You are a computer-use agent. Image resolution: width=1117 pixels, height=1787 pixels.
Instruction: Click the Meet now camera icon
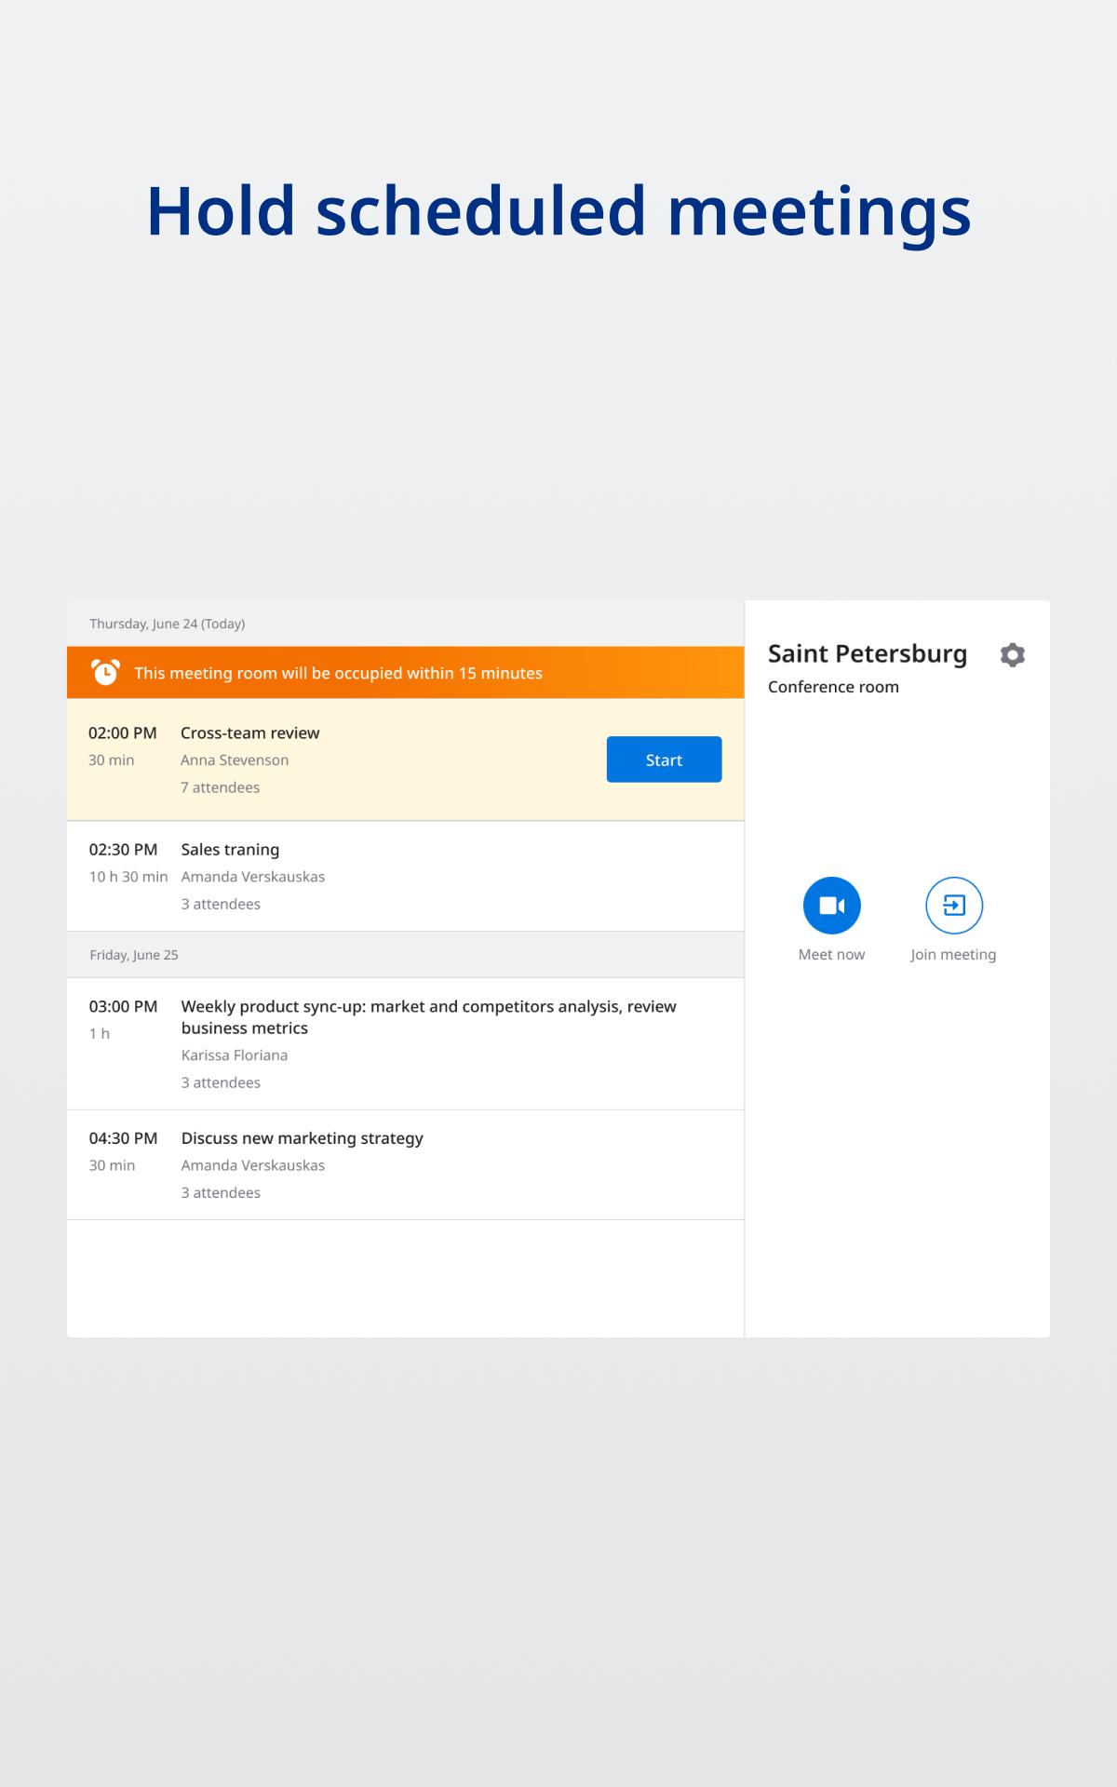831,906
